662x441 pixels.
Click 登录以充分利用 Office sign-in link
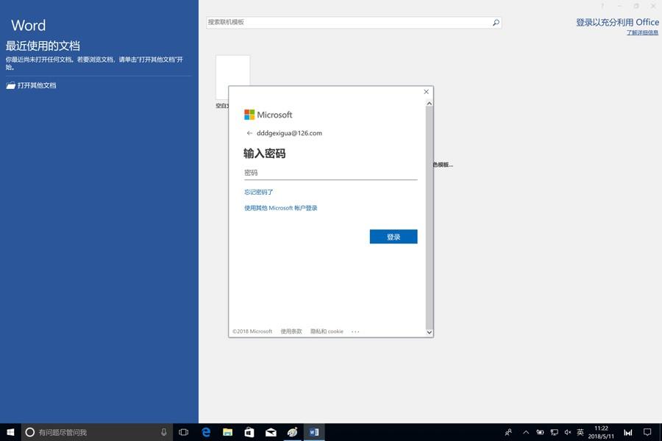617,22
